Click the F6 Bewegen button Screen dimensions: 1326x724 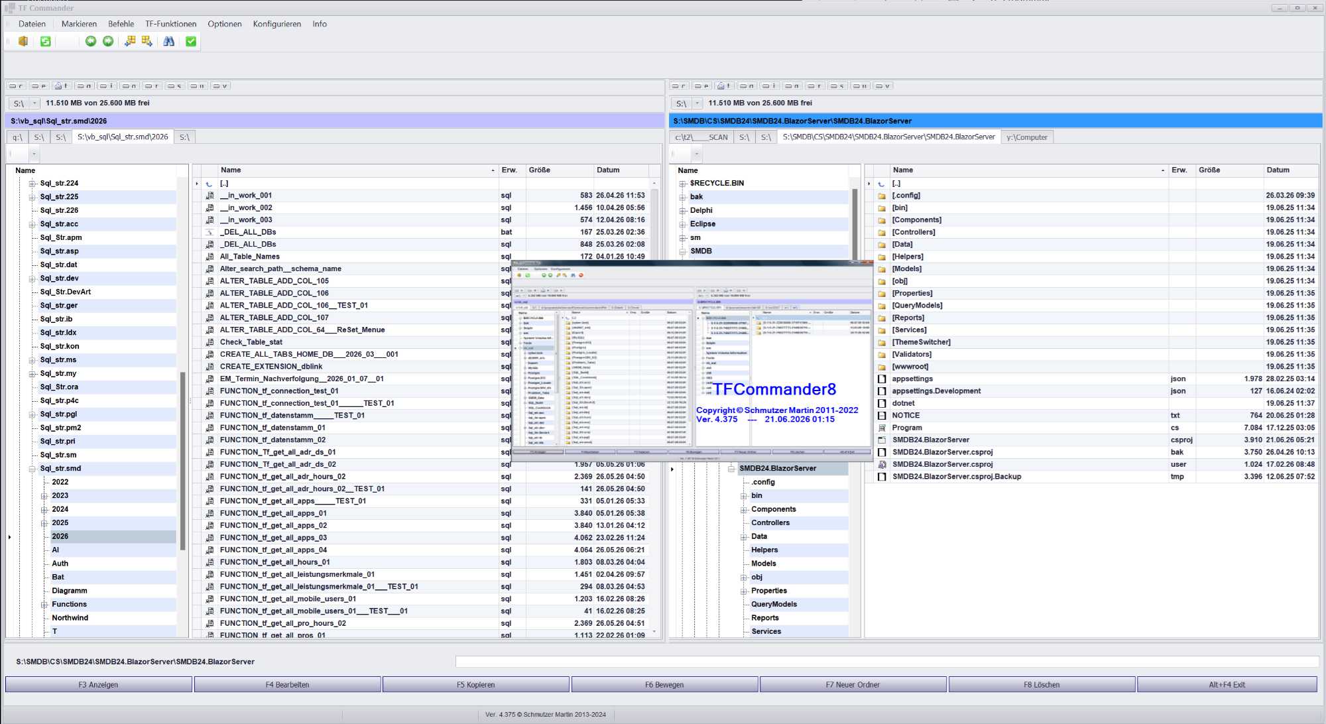pos(664,685)
